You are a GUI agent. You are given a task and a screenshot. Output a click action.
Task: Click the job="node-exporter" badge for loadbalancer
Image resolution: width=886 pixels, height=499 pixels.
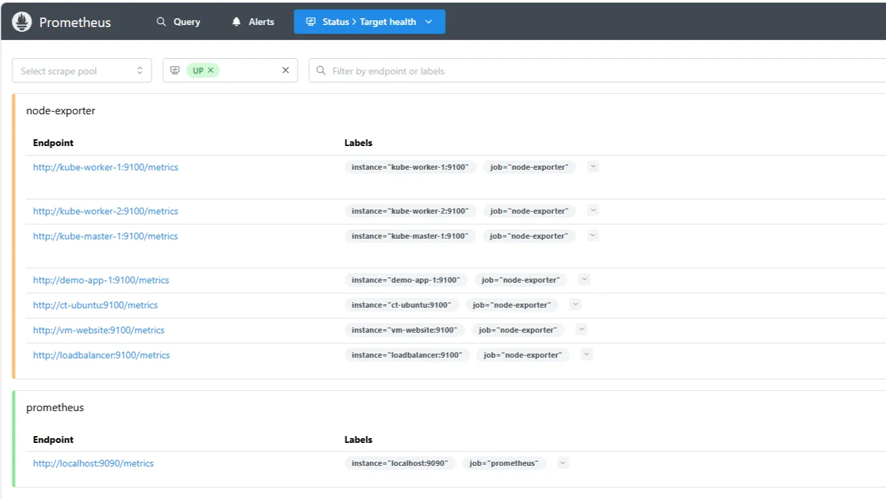523,355
